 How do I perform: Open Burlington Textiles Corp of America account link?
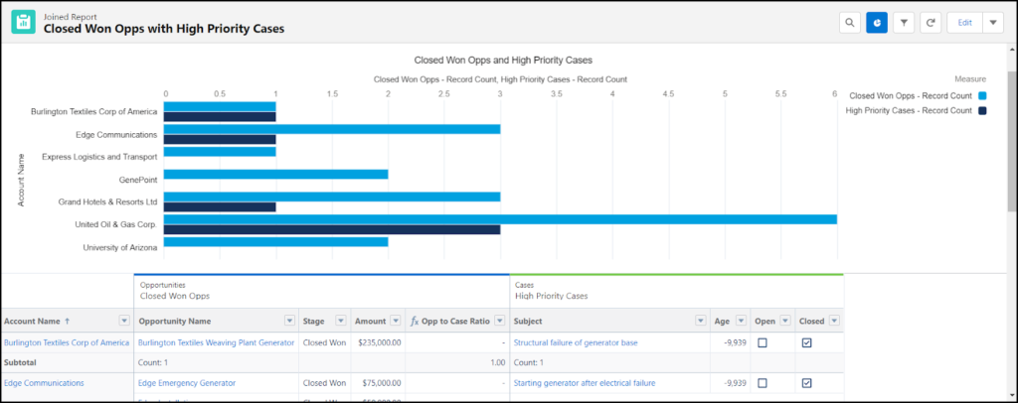[67, 342]
